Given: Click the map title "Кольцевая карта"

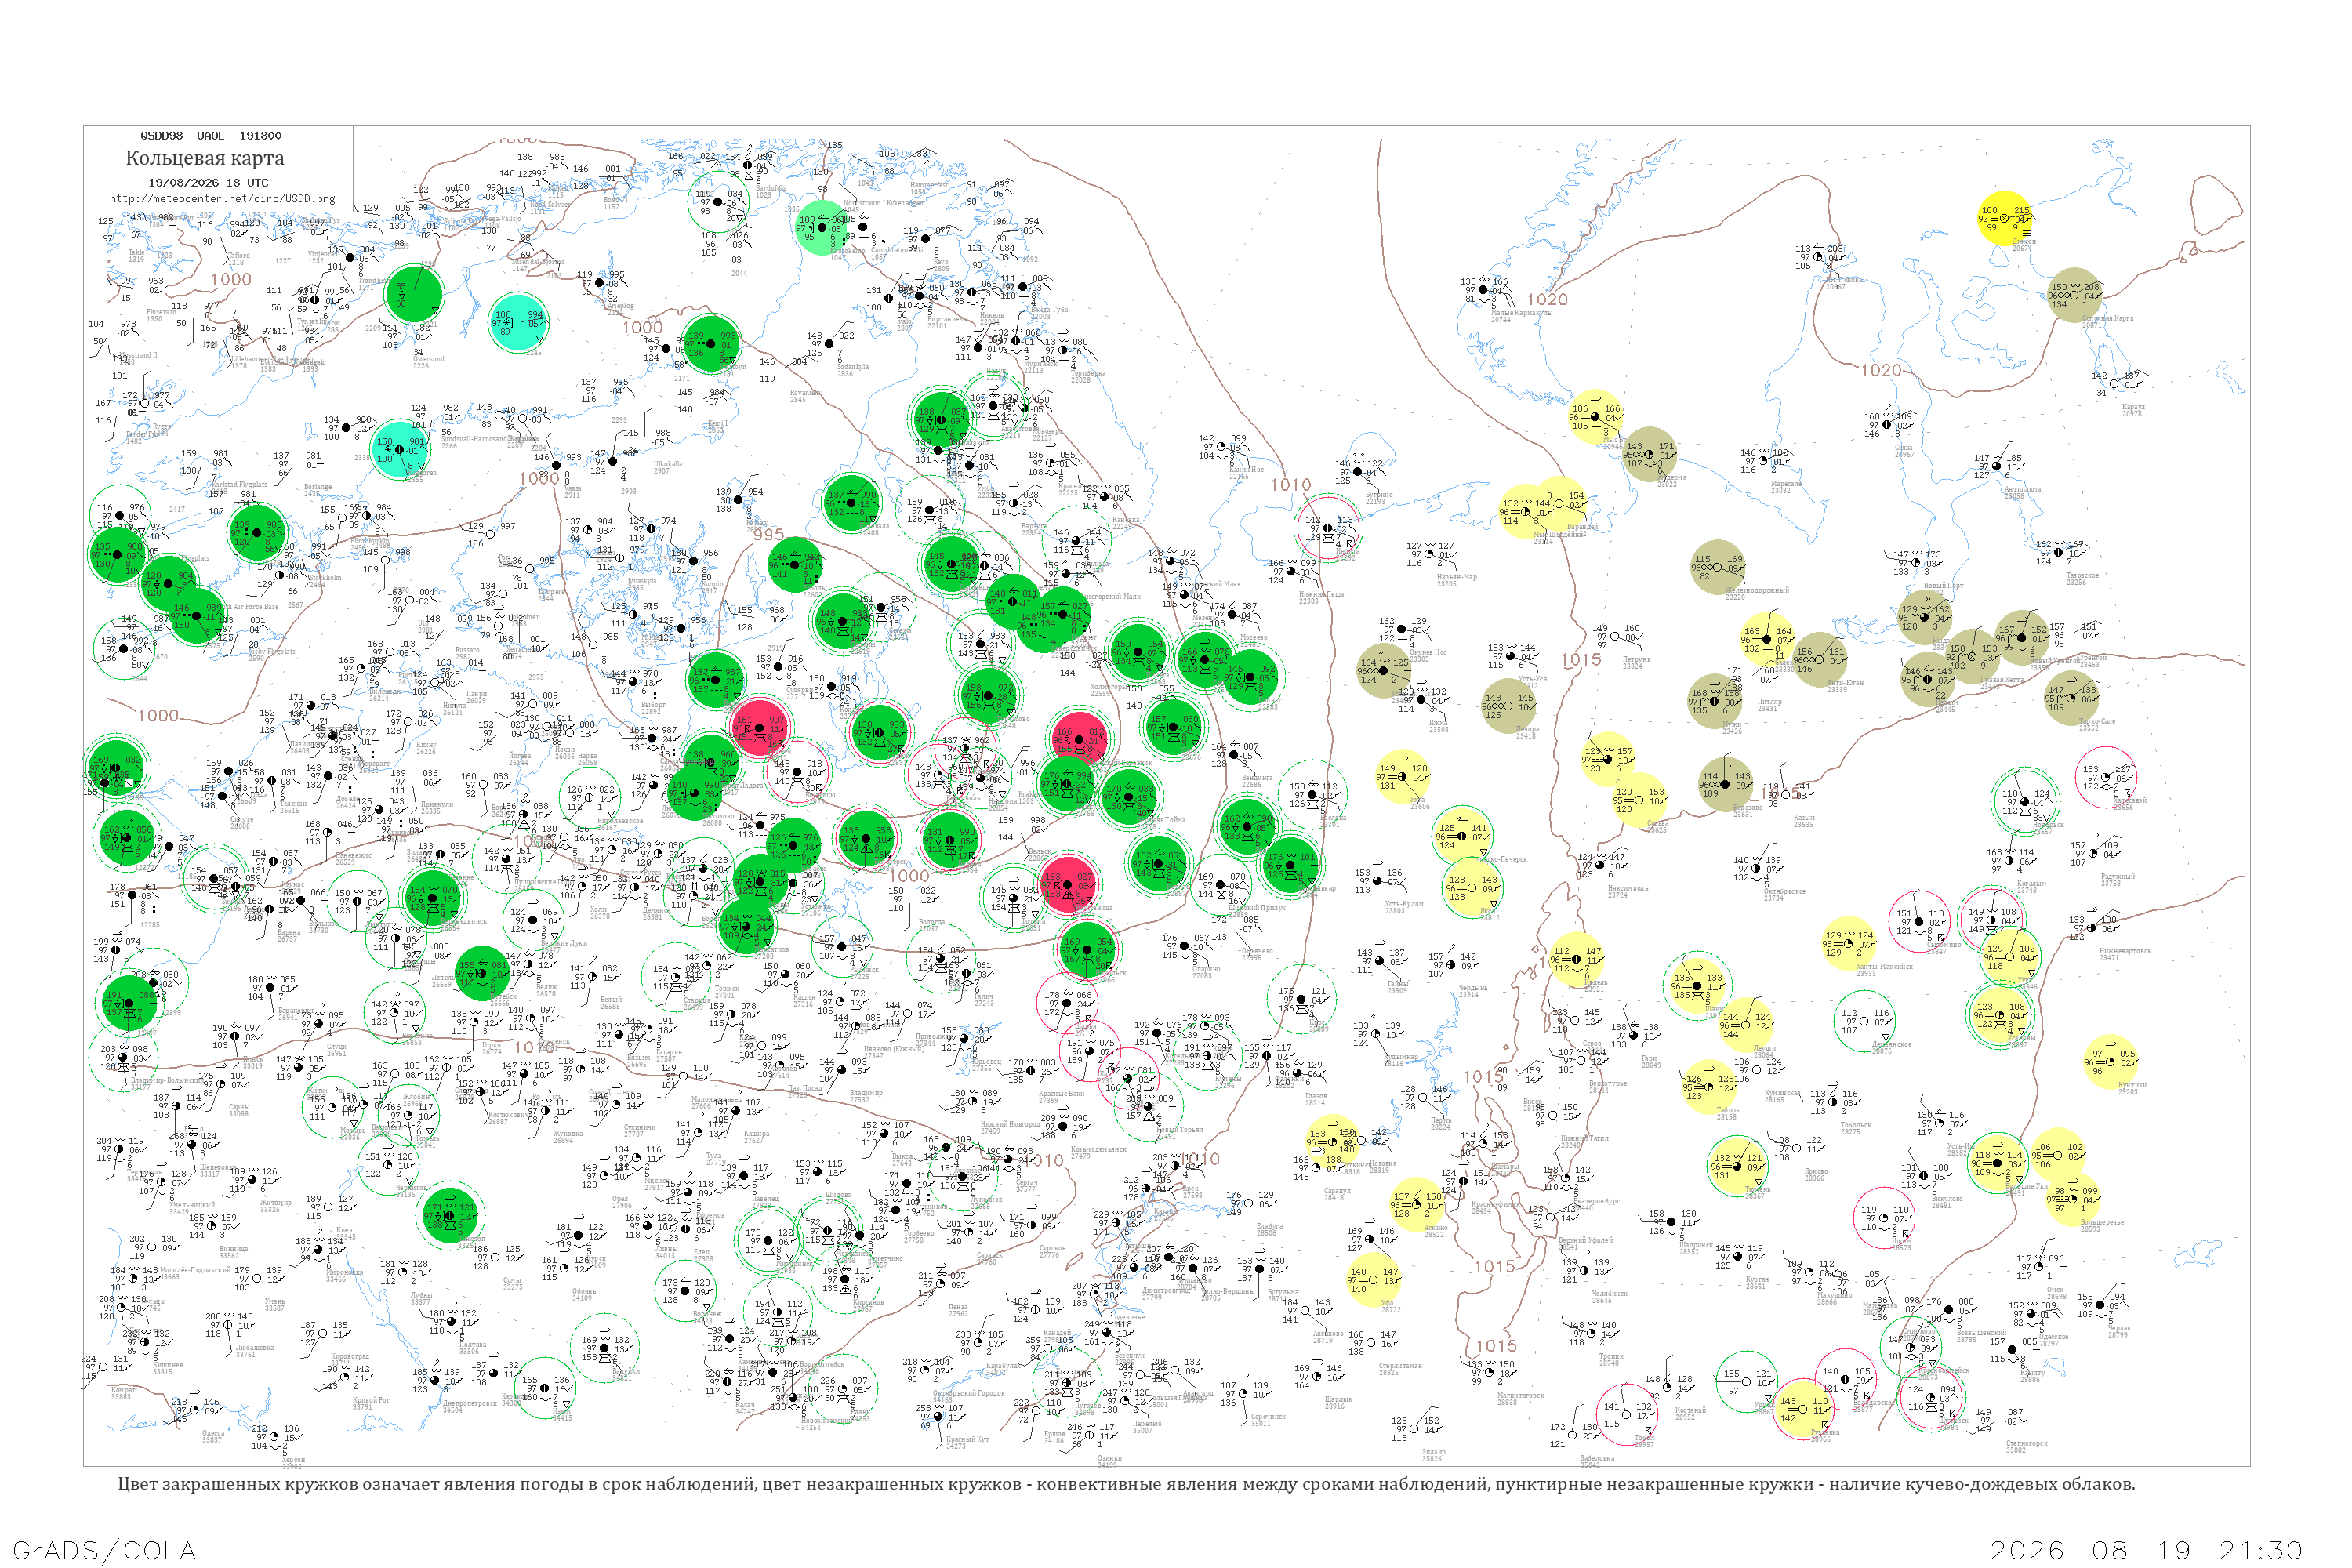Looking at the screenshot, I should (x=205, y=158).
